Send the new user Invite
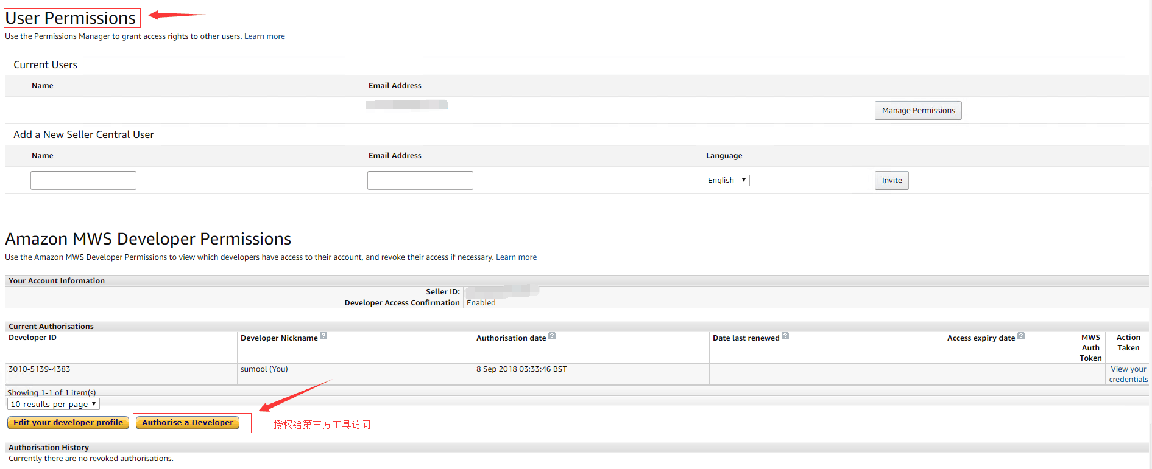 [892, 181]
